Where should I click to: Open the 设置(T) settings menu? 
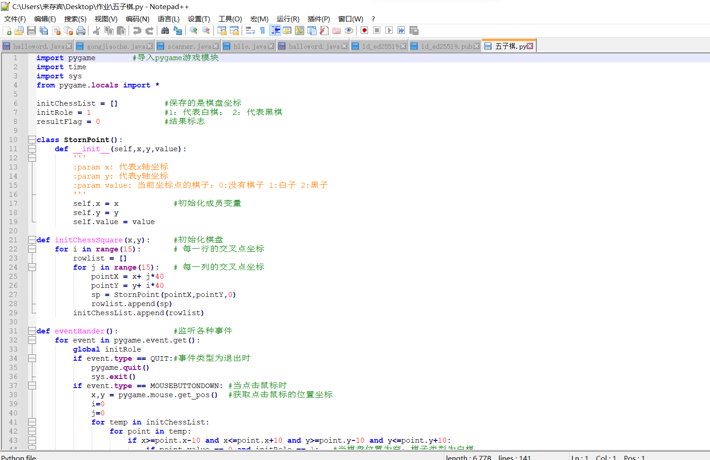tap(199, 19)
